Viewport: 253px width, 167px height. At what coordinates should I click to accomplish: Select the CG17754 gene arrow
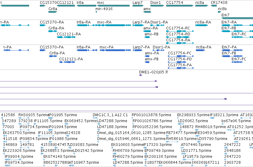(180, 6)
